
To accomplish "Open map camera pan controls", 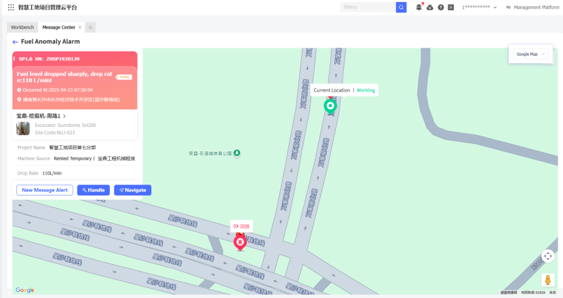I will (x=548, y=256).
